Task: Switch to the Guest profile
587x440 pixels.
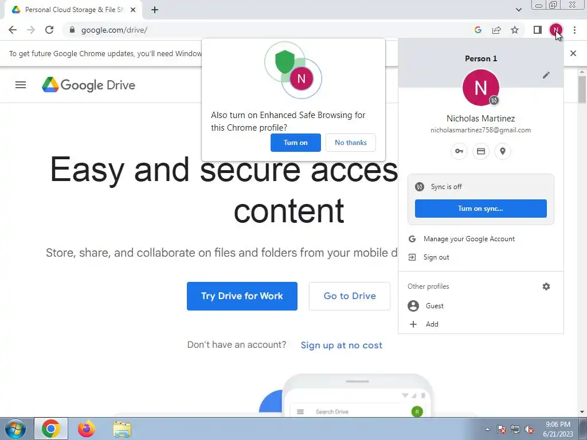Action: pyautogui.click(x=481, y=306)
